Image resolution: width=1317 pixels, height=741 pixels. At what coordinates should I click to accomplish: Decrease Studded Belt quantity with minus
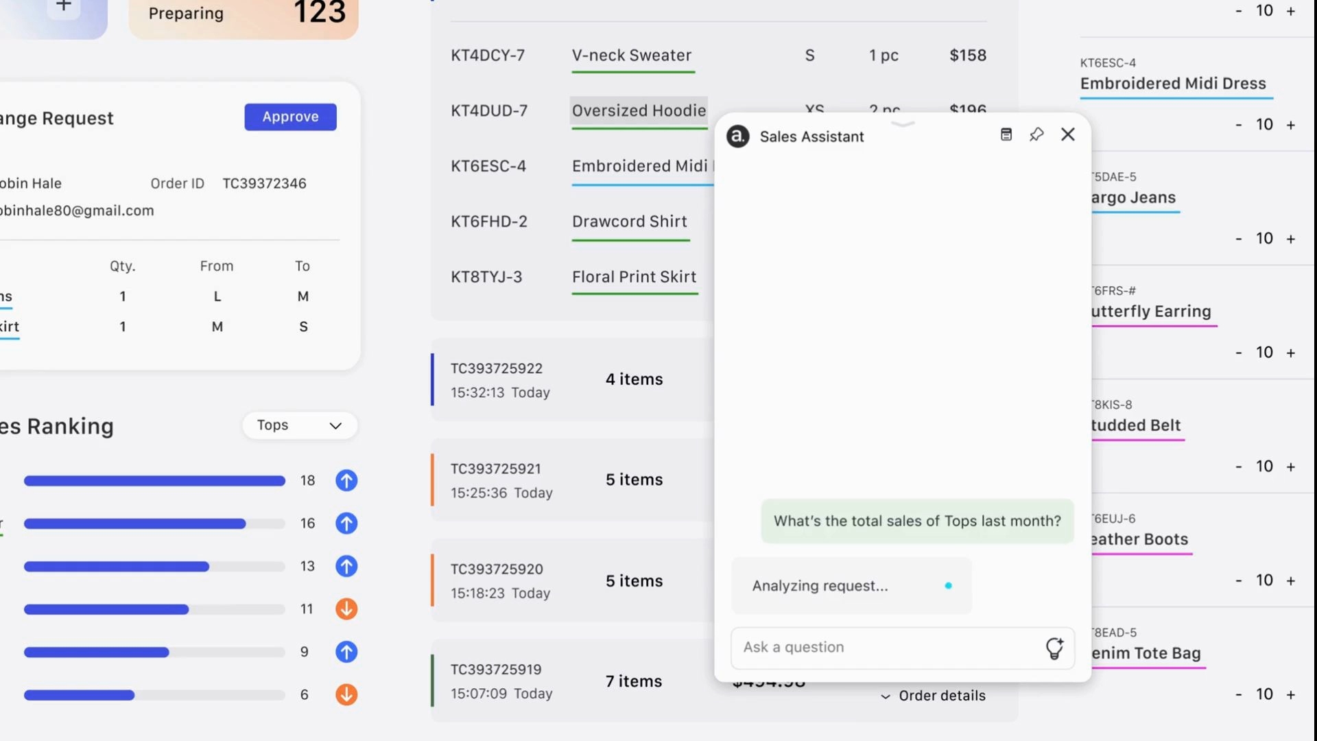click(1239, 467)
